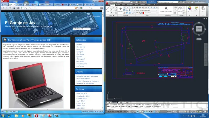Toggle layer on/off lightbulb icon

tap(137, 13)
